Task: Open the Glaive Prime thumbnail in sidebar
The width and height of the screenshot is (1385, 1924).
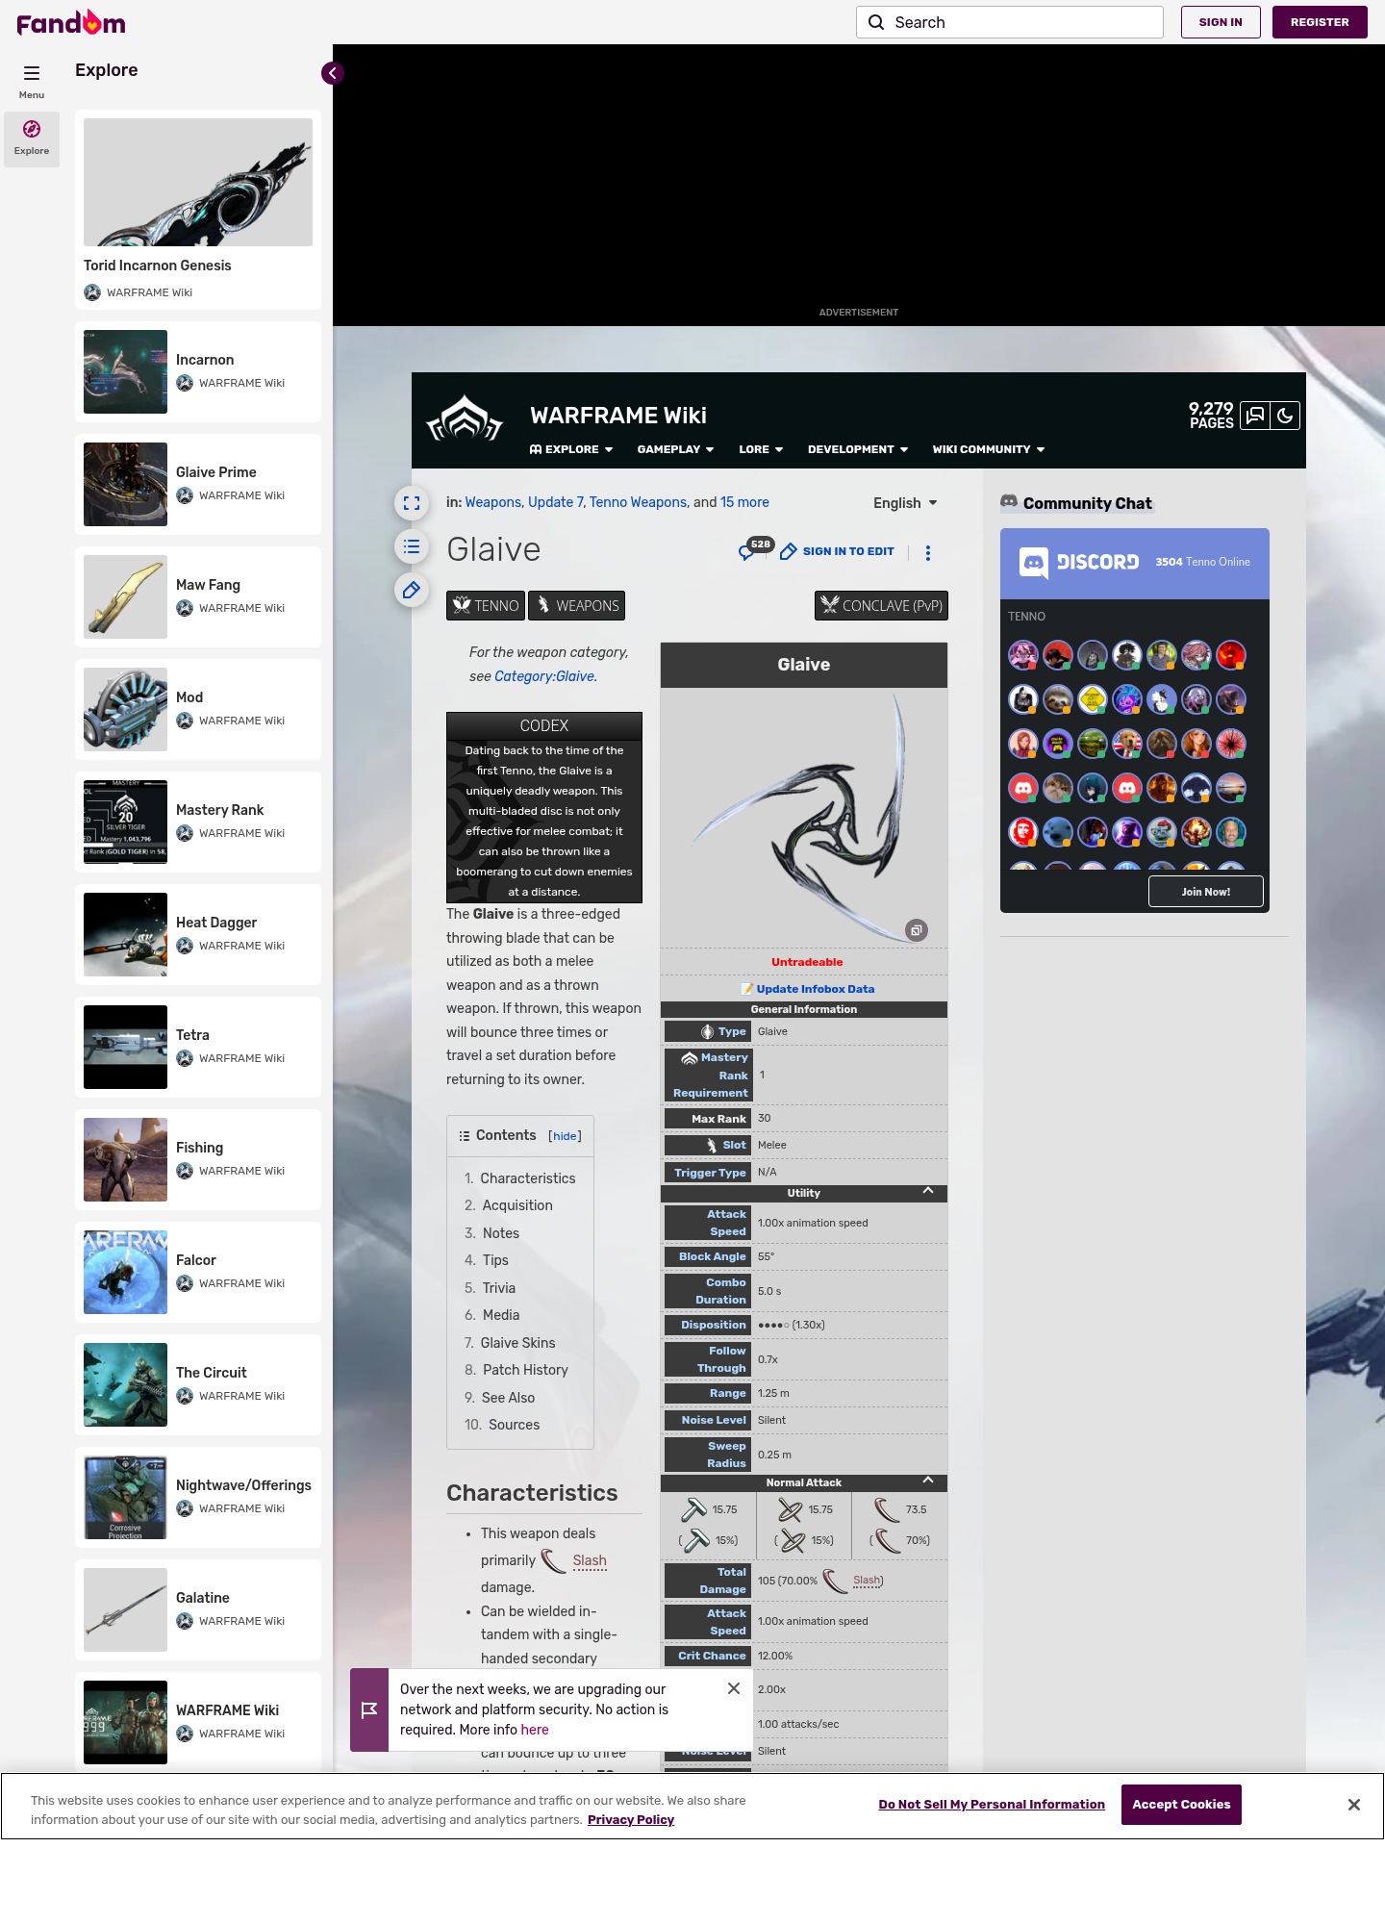Action: tap(125, 484)
